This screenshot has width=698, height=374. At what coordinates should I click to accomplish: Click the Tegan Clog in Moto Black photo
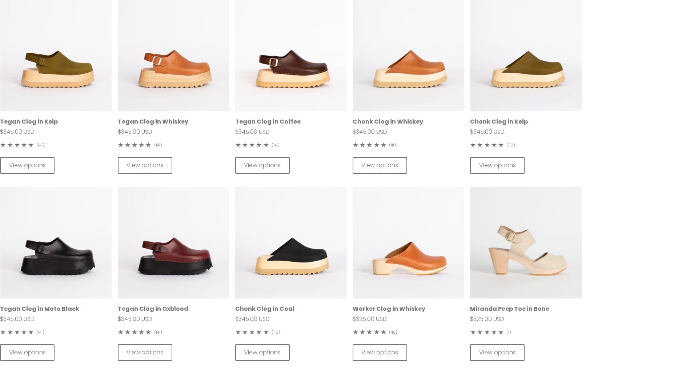(56, 242)
